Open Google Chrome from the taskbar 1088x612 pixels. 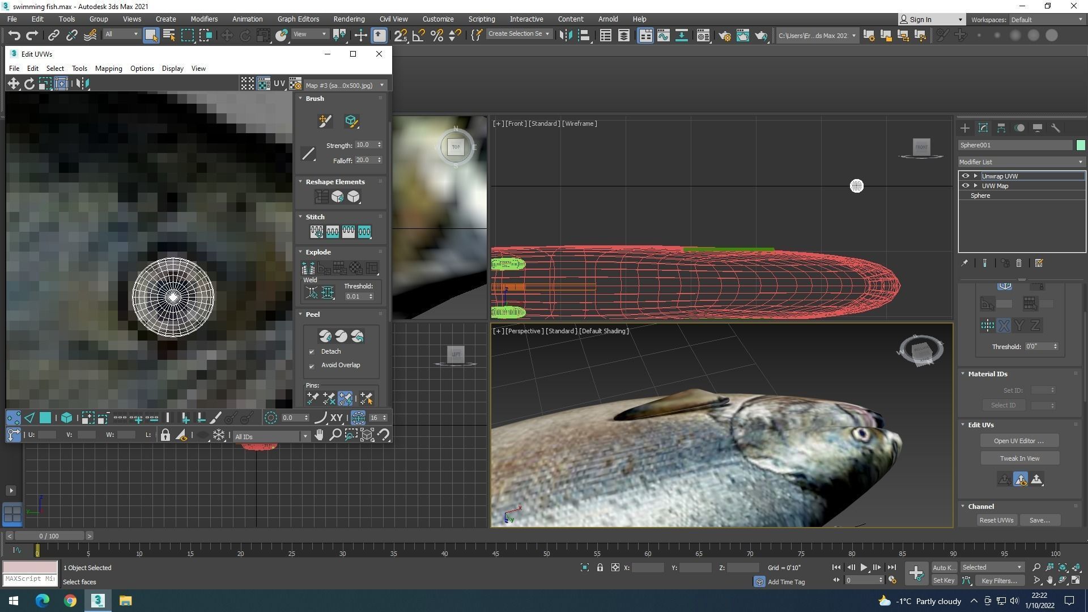70,601
